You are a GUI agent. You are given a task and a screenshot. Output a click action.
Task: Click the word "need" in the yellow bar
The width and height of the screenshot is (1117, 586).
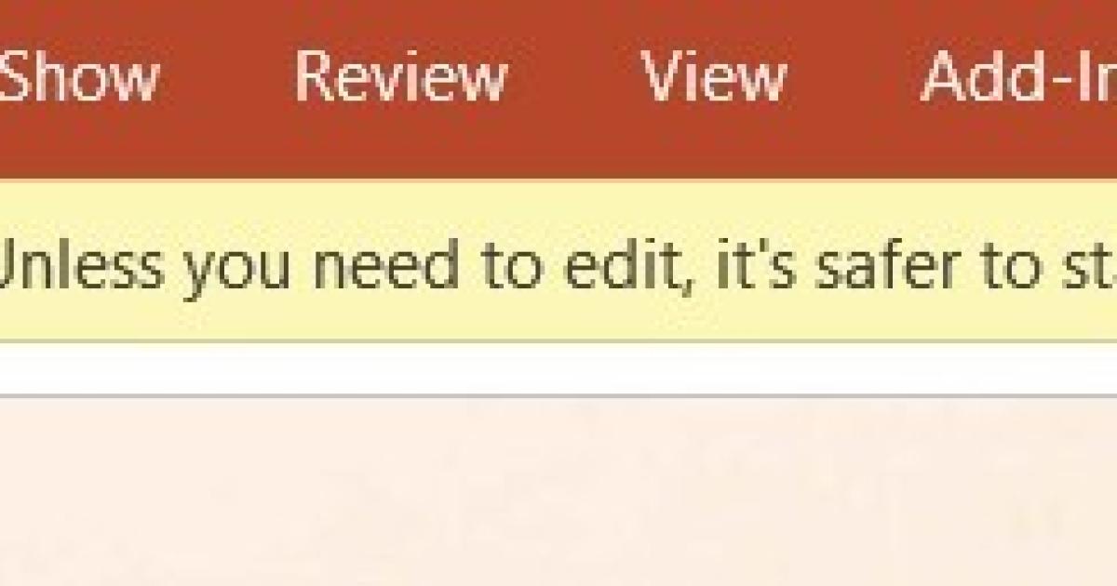401,263
